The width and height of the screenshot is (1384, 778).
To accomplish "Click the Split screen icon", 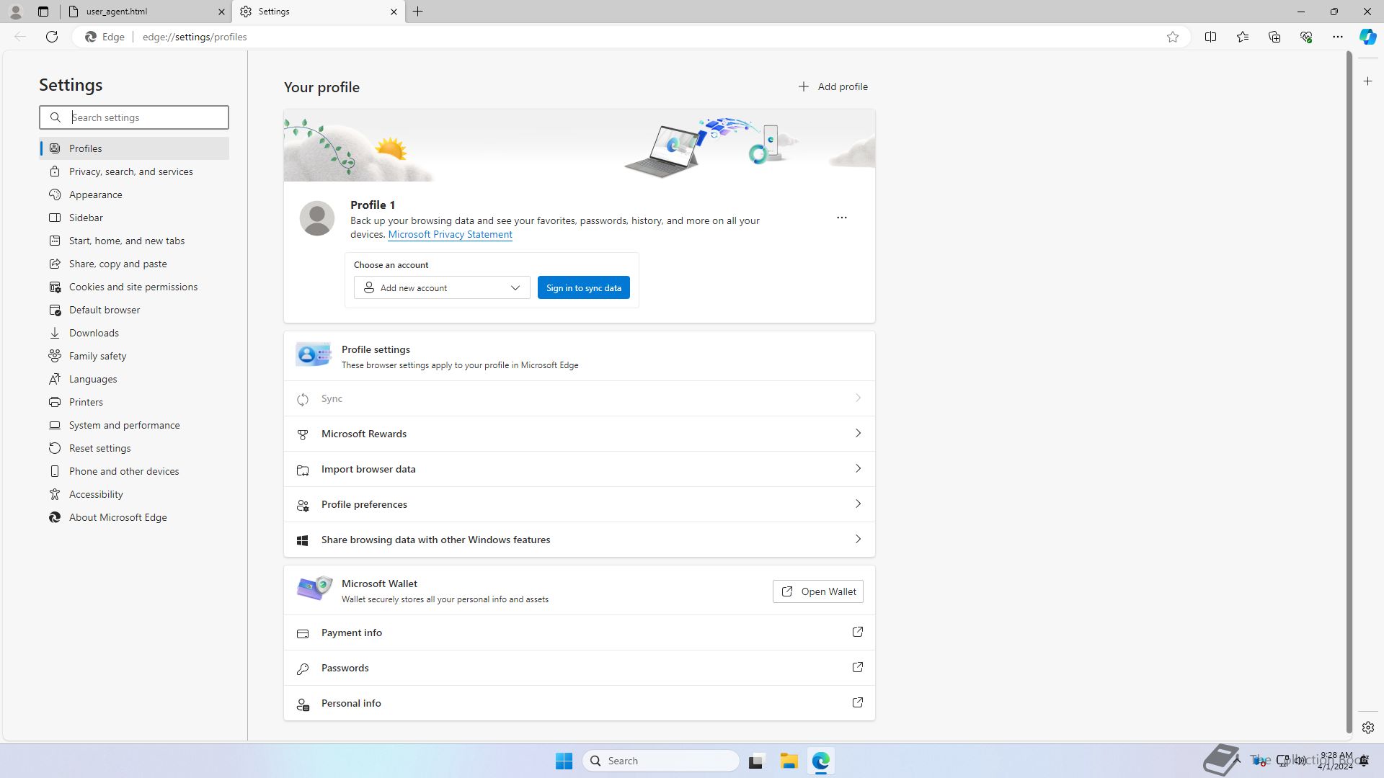I will click(1210, 37).
